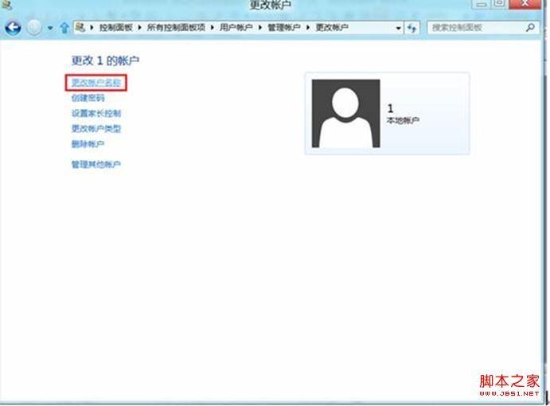Select 所有控制面板项 in the breadcrumb
This screenshot has width=550, height=406.
tap(176, 27)
